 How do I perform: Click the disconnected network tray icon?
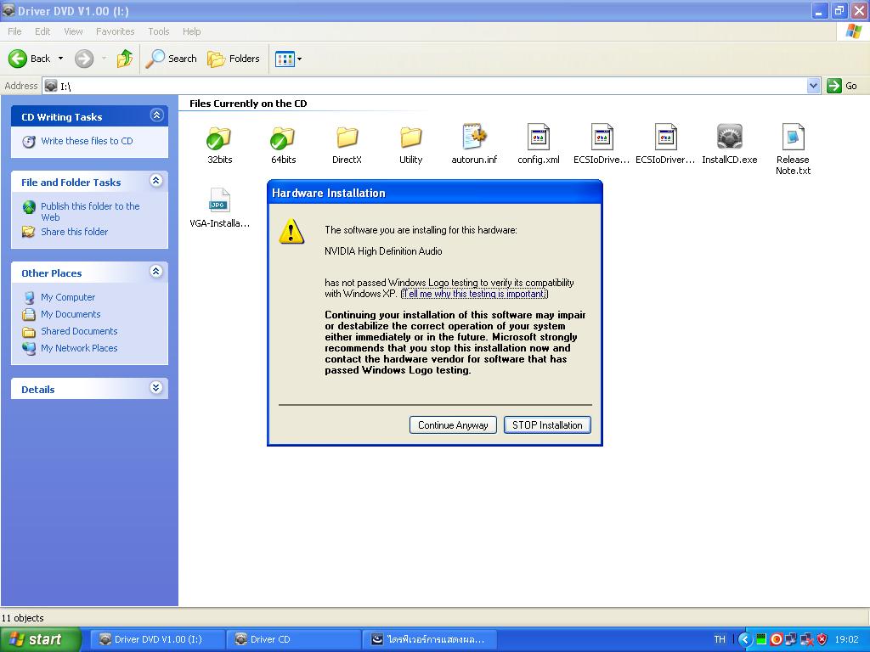[x=806, y=640]
